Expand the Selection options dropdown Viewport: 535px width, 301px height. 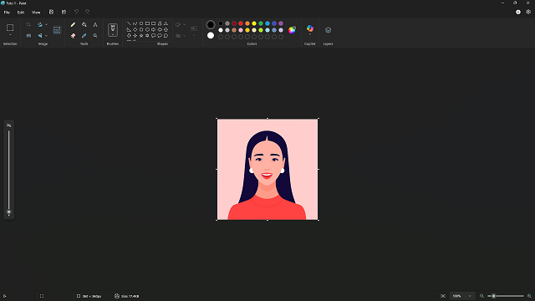(10, 35)
